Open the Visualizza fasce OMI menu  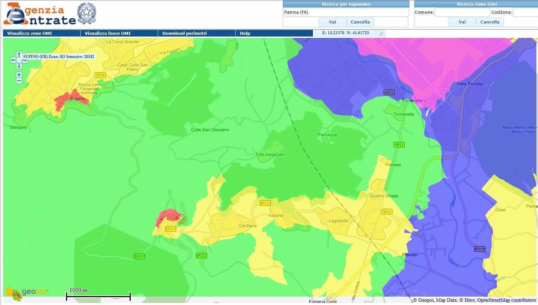107,33
